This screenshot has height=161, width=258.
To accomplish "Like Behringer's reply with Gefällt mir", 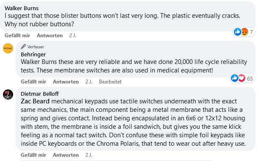I will point(33,82).
